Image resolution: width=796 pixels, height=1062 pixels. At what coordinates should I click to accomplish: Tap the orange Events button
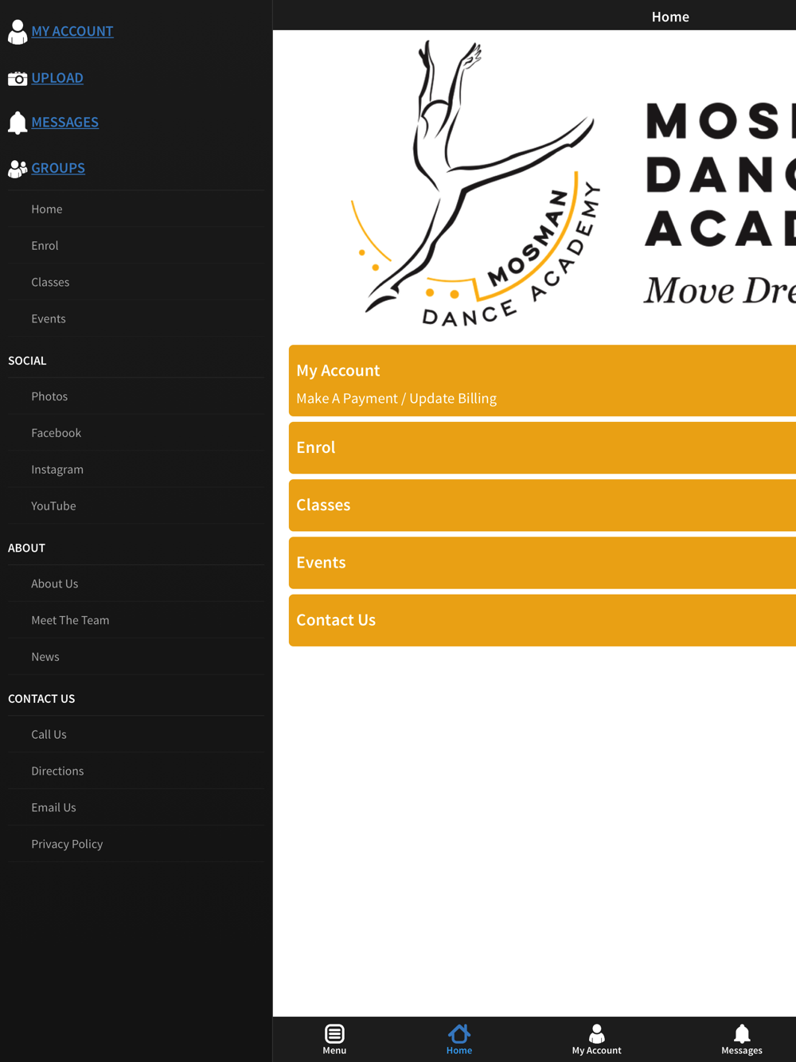542,562
